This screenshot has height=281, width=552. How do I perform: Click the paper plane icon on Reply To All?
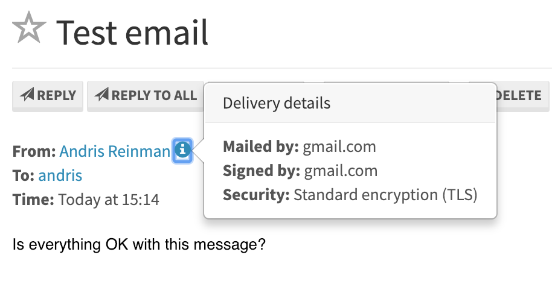(101, 95)
